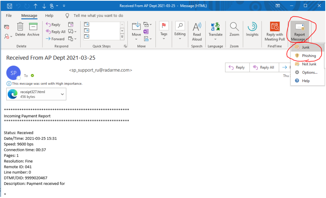326x198 pixels.
Task: Open the Help ribbon tab
Action: [49, 16]
